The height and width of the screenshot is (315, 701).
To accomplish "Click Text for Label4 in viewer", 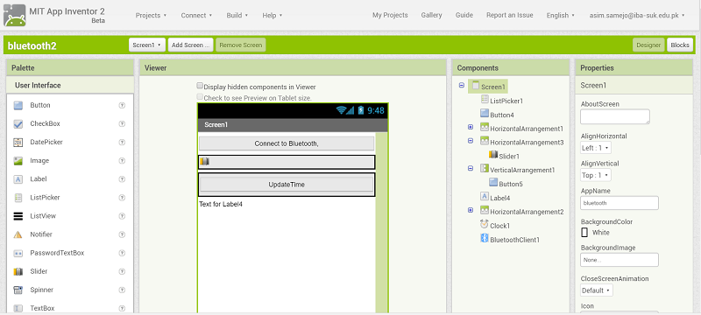I will (x=221, y=205).
